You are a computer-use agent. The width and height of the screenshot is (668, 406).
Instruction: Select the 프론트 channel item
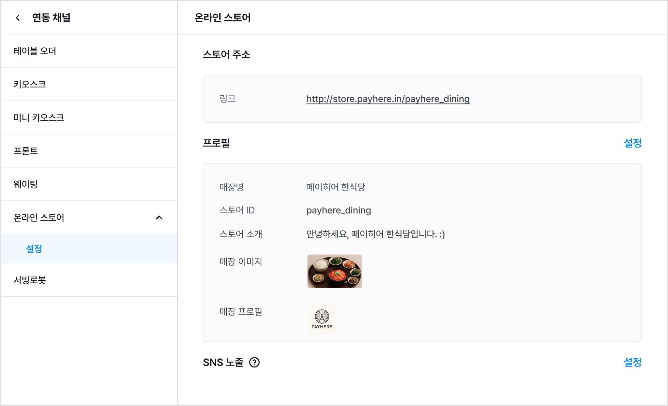coord(89,151)
